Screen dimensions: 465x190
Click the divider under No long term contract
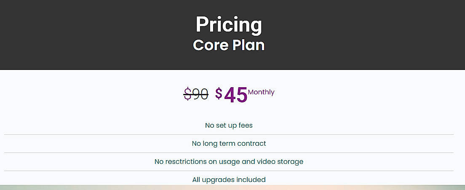click(x=229, y=153)
